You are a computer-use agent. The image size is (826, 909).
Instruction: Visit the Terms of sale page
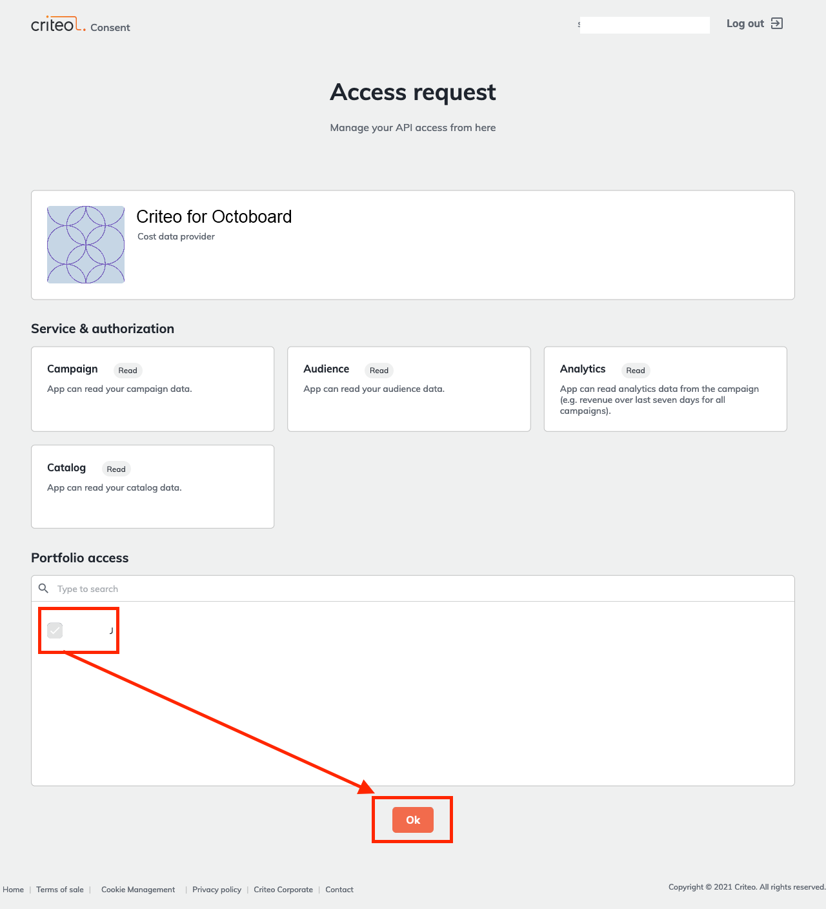tap(60, 889)
